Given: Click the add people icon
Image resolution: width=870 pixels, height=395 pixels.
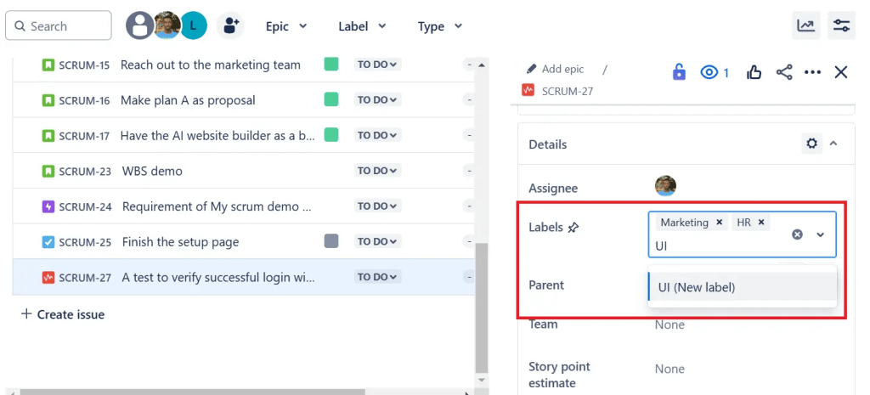Looking at the screenshot, I should 230,25.
